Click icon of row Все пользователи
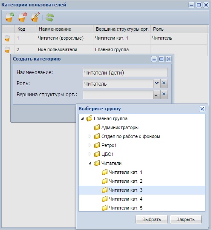This screenshot has height=230, width=211. (7, 50)
